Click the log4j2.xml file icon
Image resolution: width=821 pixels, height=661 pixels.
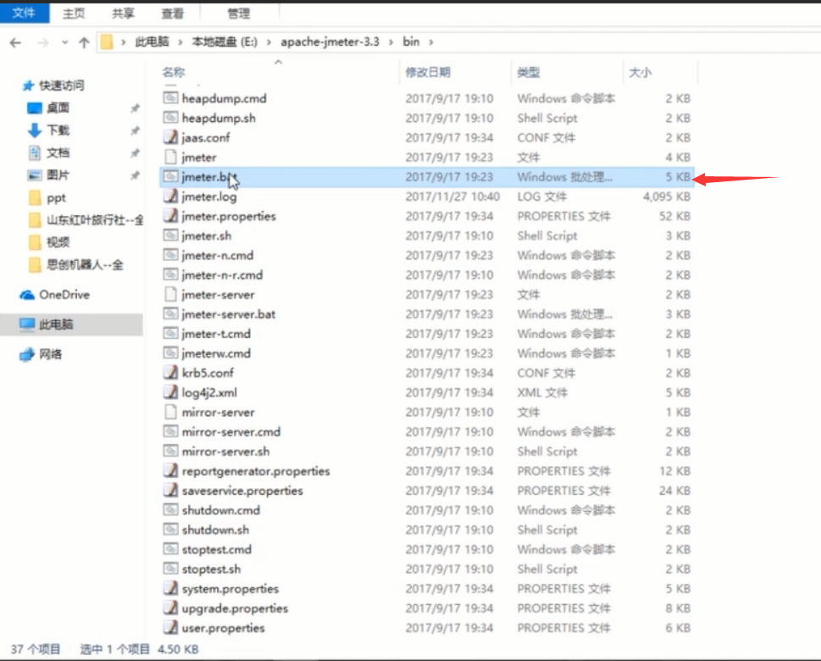(x=170, y=392)
